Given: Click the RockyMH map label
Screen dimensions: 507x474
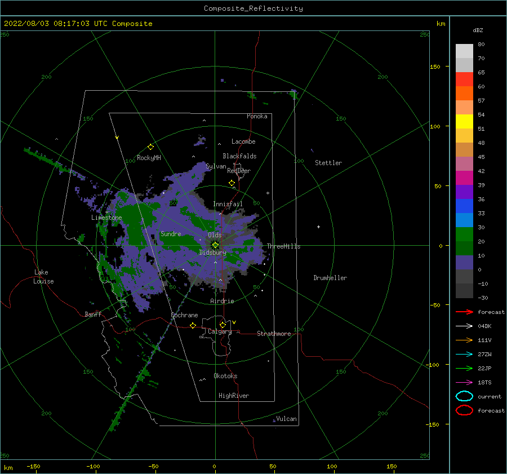Looking at the screenshot, I should click(149, 158).
